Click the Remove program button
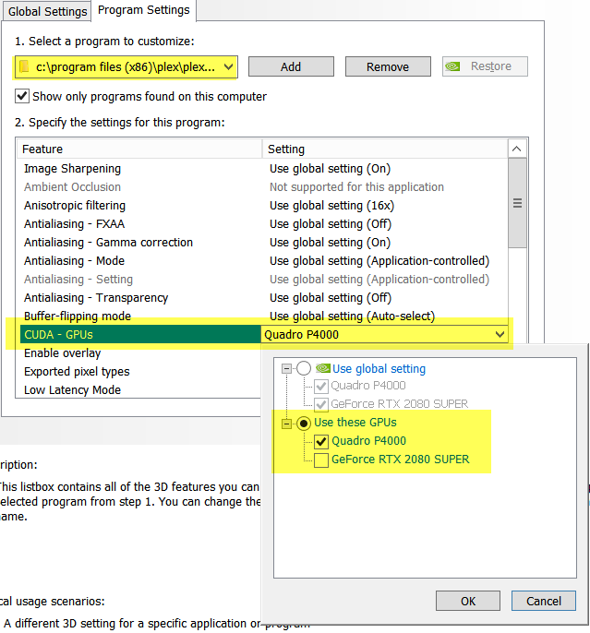 pyautogui.click(x=388, y=66)
